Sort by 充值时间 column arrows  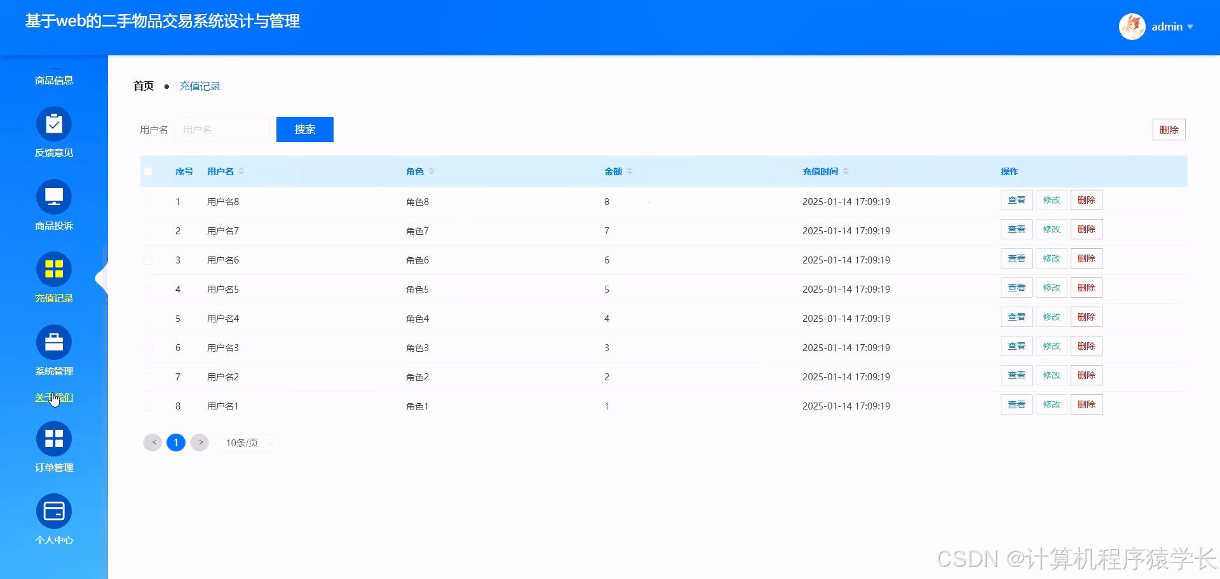coord(846,171)
